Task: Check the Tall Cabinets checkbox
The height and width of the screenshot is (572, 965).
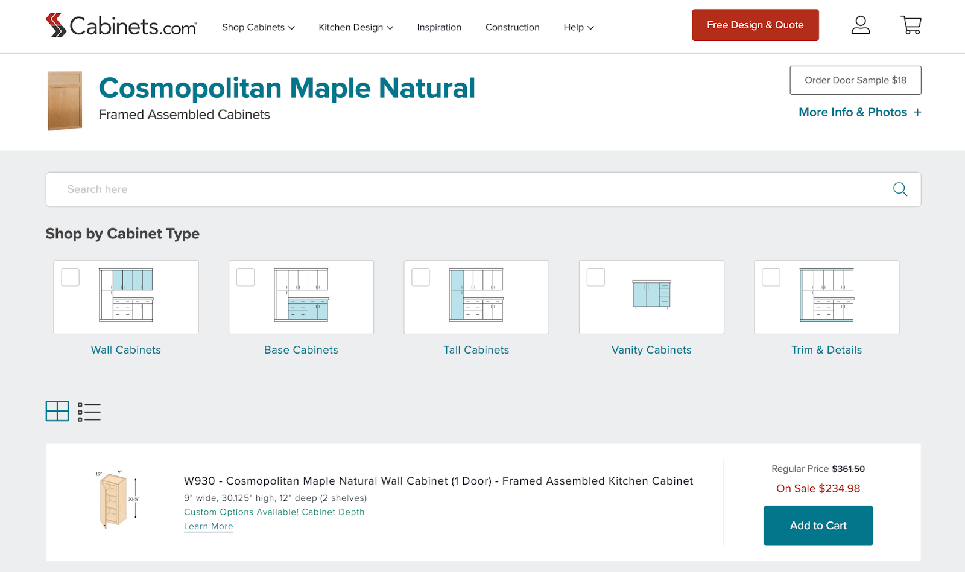Action: pos(421,278)
